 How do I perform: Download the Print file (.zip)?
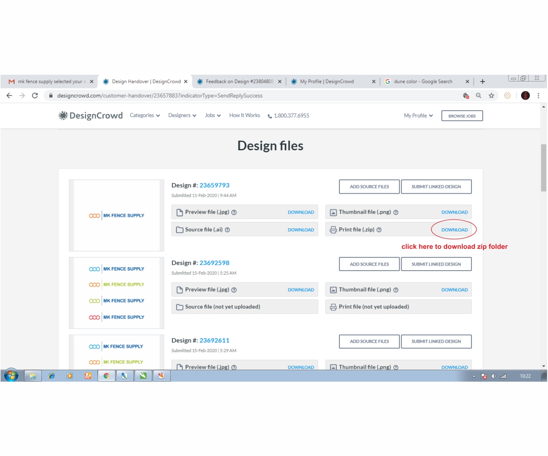point(454,230)
